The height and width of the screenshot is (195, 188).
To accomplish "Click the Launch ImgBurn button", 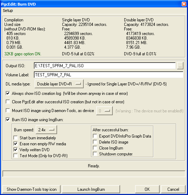I will click(x=91, y=189).
